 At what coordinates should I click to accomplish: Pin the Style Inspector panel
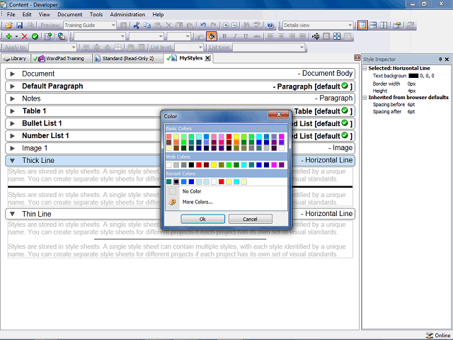(x=440, y=59)
